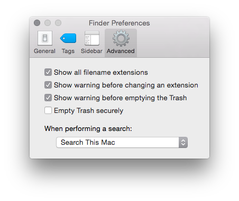Turn off warning before emptying the Trash
This screenshot has height=201, width=239.
coord(48,98)
